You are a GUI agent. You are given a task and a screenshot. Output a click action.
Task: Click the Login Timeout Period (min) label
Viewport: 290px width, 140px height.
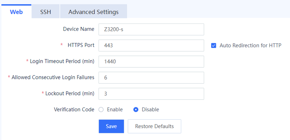(x=62, y=61)
